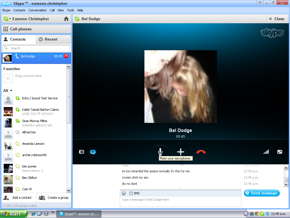This screenshot has height=218, width=290.
Task: Open the Skype menu
Action: pyautogui.click(x=6, y=10)
